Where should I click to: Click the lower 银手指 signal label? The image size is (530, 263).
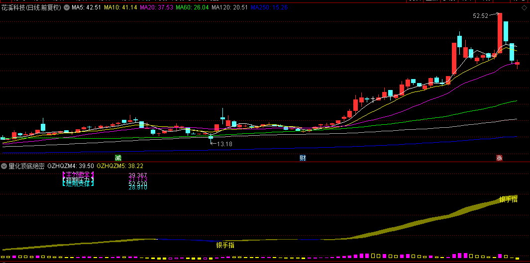(225, 246)
